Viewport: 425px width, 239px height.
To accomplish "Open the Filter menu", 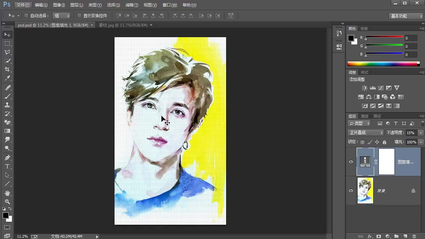I will point(131,5).
